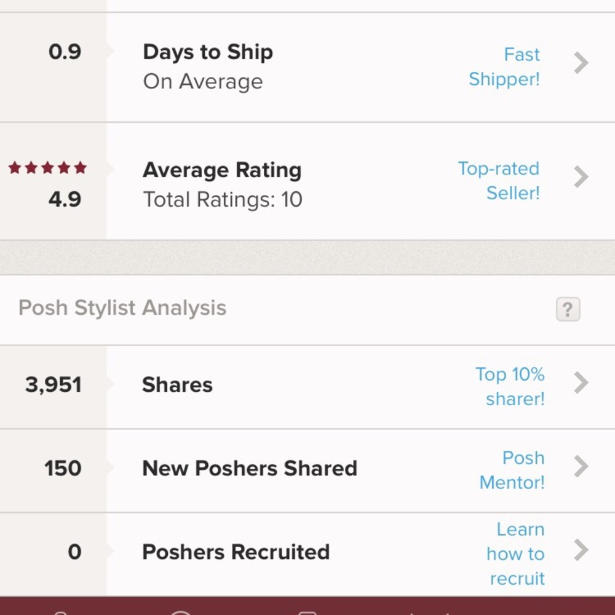
Task: Tap the Poshers Recruited label
Action: [x=236, y=552]
